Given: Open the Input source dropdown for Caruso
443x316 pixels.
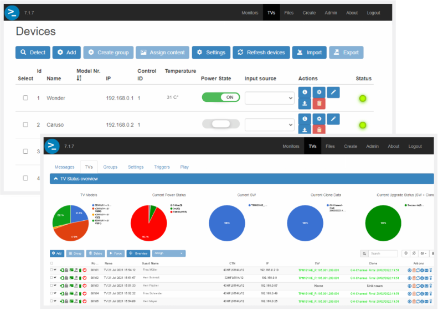Looking at the screenshot, I should point(270,125).
